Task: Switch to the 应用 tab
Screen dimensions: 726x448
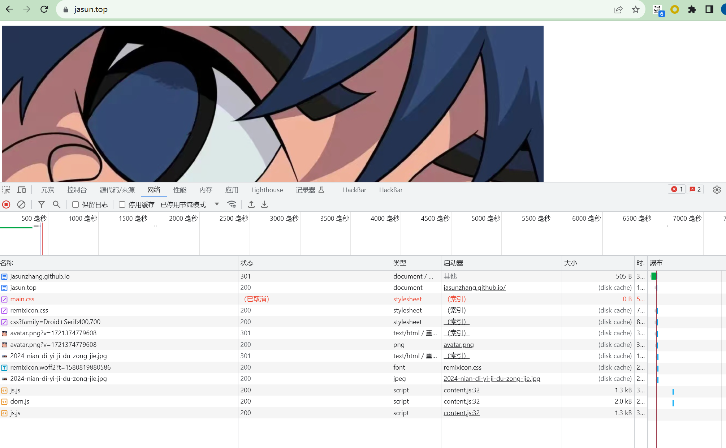Action: coord(232,190)
